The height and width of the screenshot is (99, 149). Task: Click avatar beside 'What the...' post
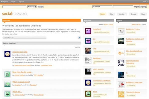tap(7, 94)
